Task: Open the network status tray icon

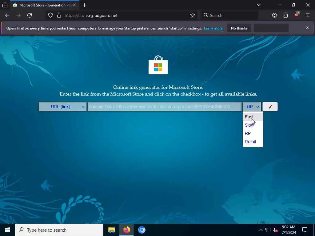Action: (268, 230)
